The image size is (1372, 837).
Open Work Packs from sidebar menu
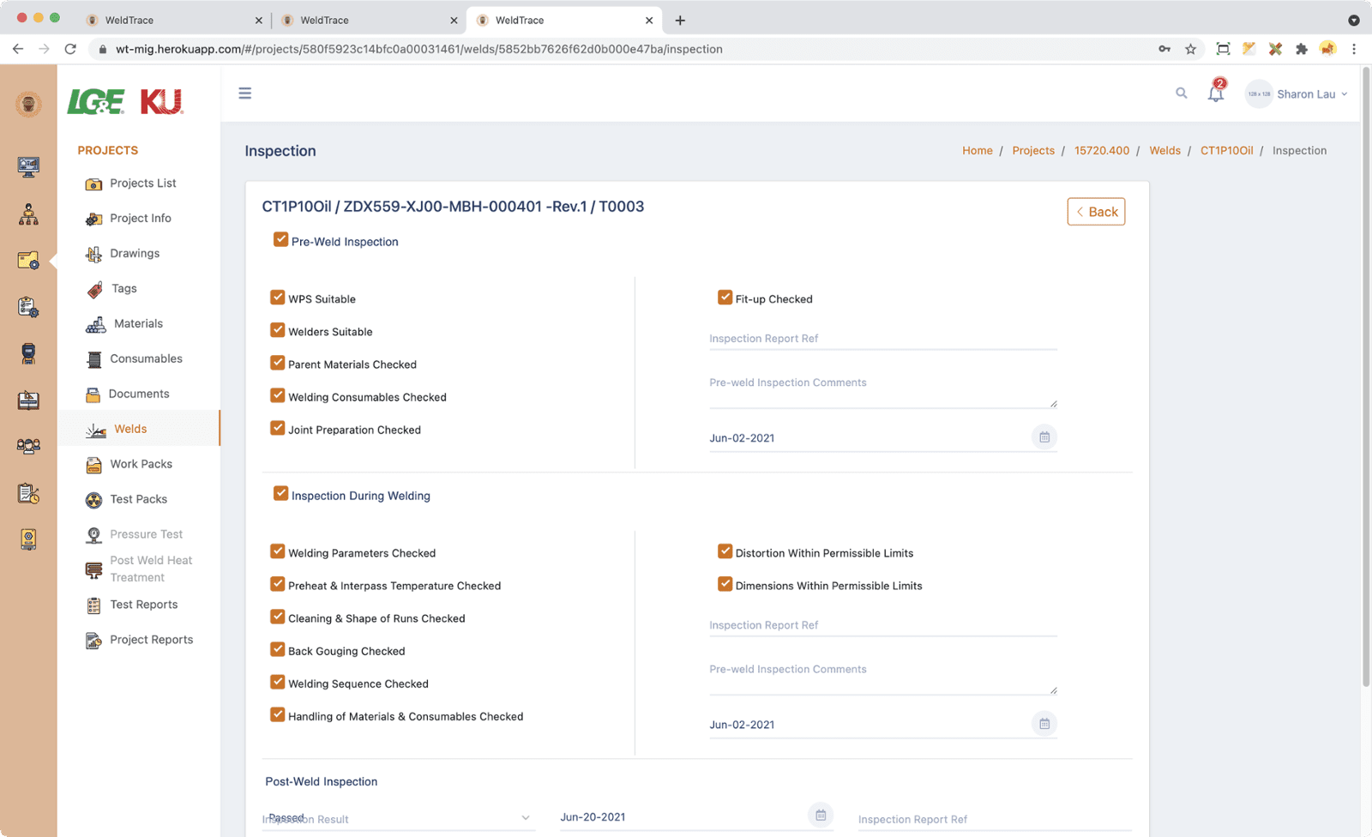(x=141, y=464)
